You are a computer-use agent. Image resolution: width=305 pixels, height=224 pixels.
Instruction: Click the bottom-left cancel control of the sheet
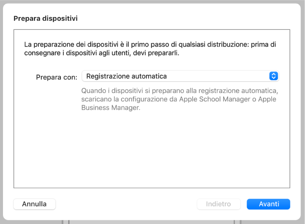pos(34,204)
